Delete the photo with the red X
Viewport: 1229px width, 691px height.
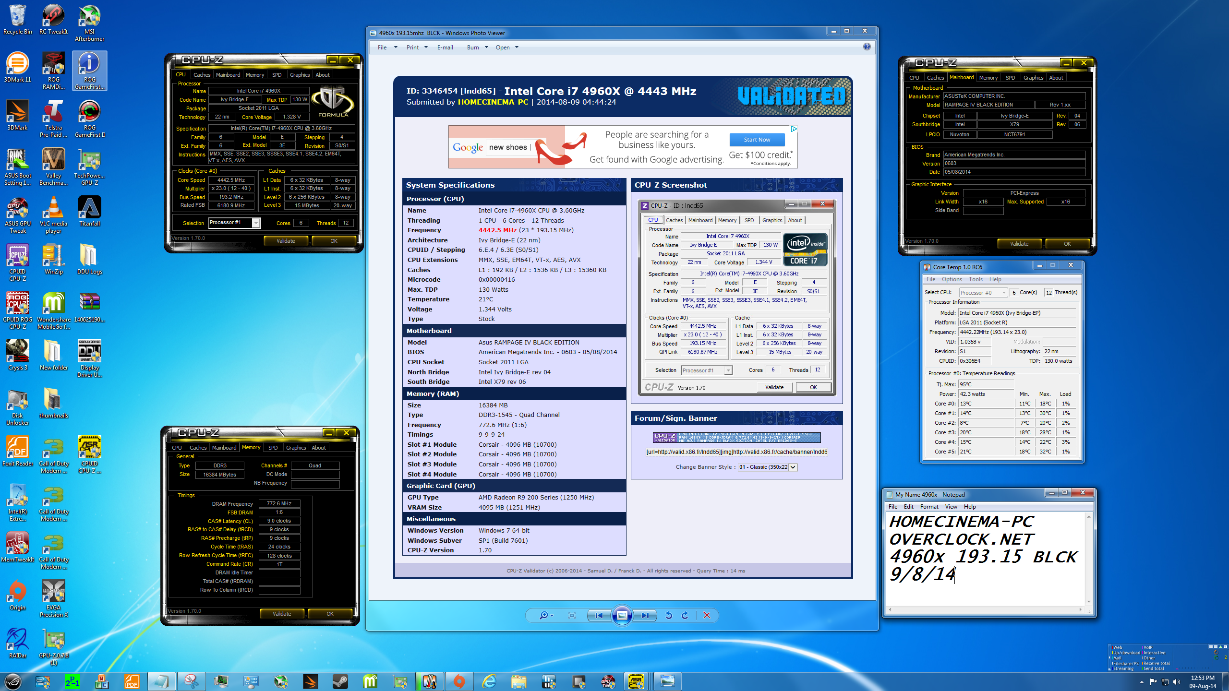point(707,615)
